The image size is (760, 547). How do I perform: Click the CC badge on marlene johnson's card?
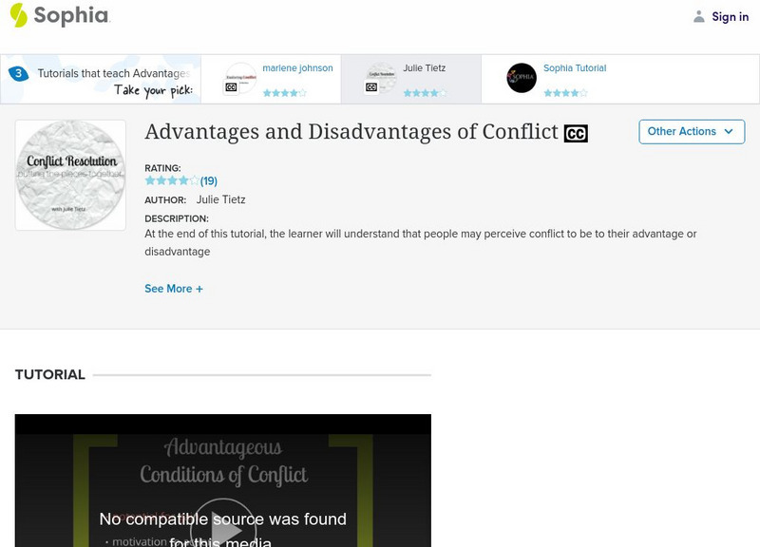click(x=230, y=87)
